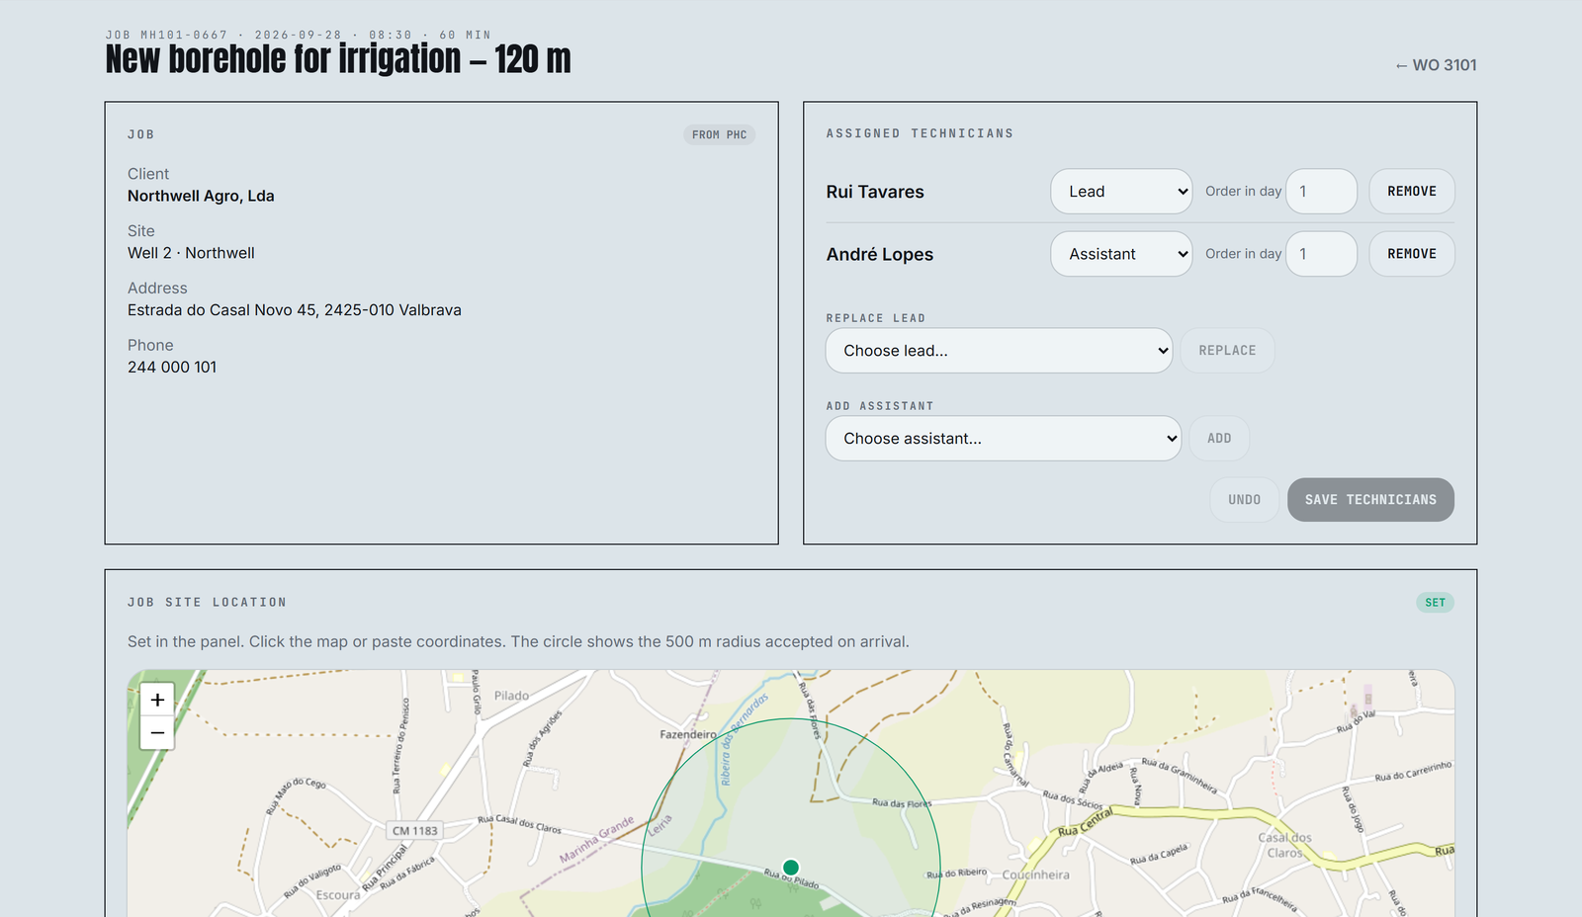Zoom in on the map
Viewport: 1582px width, 917px height.
pos(157,700)
